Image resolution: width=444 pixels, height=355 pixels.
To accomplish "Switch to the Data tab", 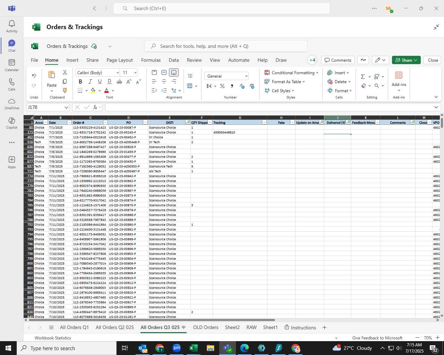I will click(174, 60).
